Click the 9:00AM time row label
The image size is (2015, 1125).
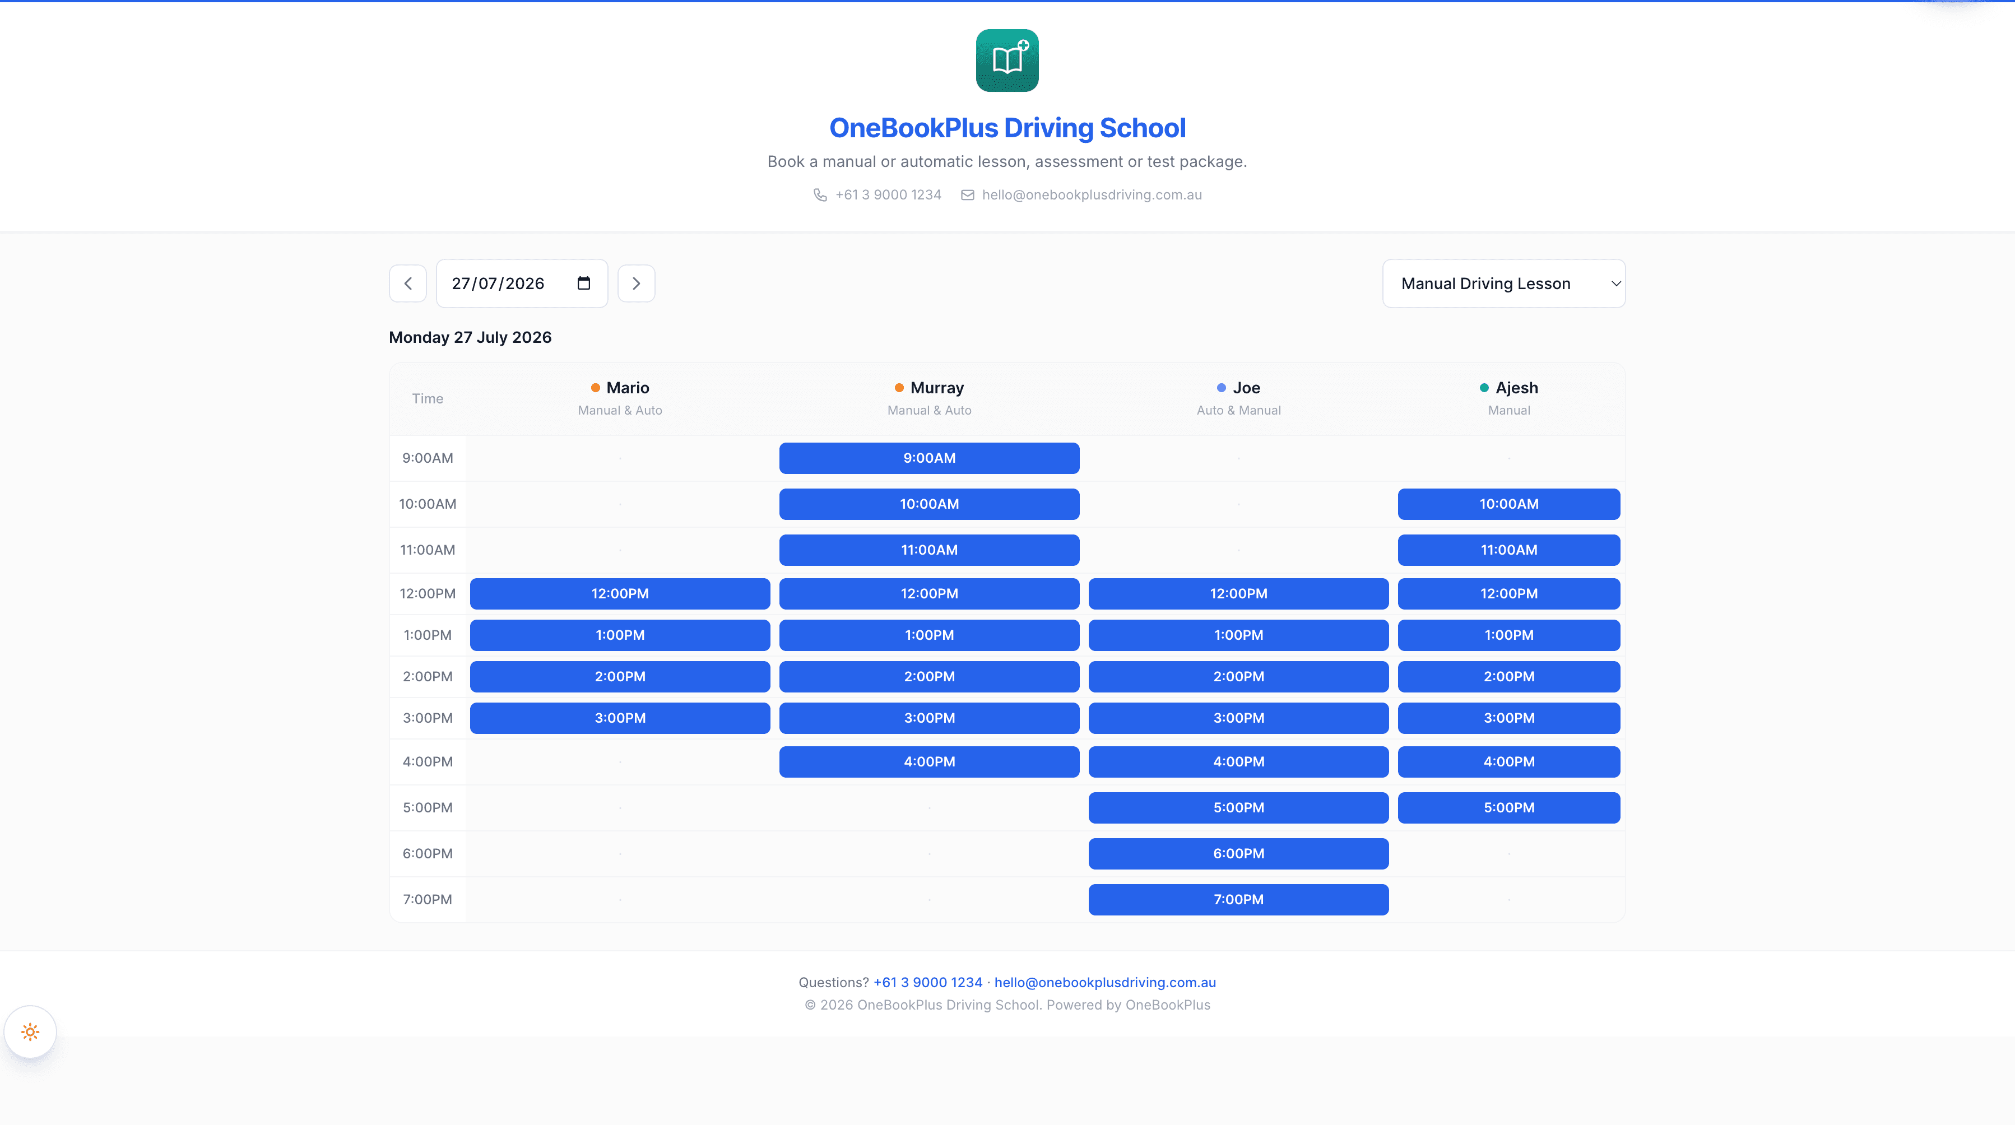tap(427, 458)
